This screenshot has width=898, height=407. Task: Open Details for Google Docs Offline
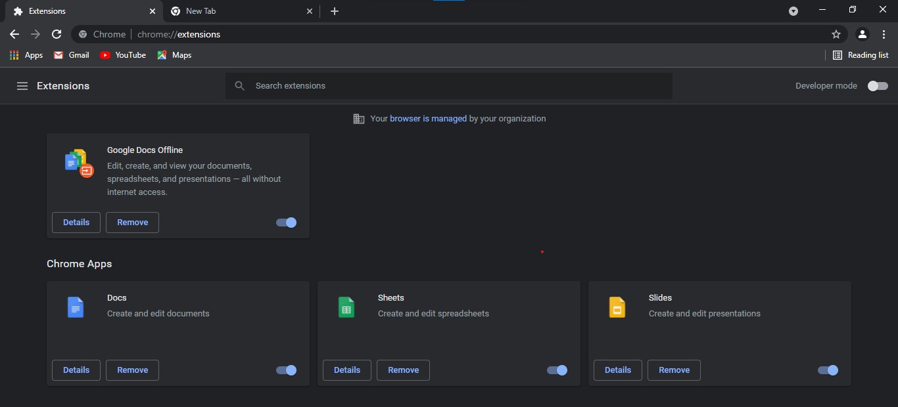click(76, 223)
